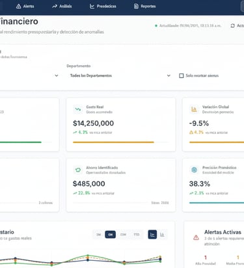The image size is (244, 268).
Task: Click the Alta Prioridad alert count
Action: pos(206,258)
